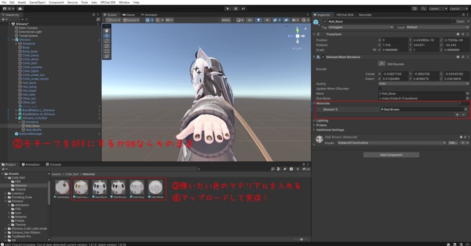Select the Scale tool
Viewport: 471px width, 246px height.
tap(107, 46)
